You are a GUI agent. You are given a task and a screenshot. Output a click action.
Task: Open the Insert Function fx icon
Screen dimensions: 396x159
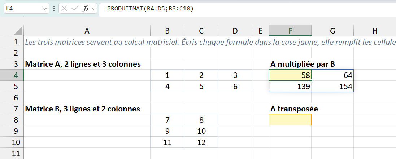[86, 8]
